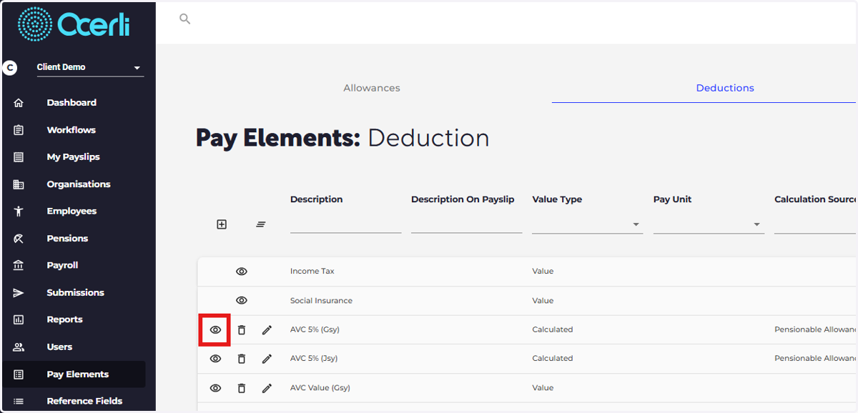858x413 pixels.
Task: Edit the AVC 5% (Jsy) deduction
Action: pyautogui.click(x=267, y=359)
